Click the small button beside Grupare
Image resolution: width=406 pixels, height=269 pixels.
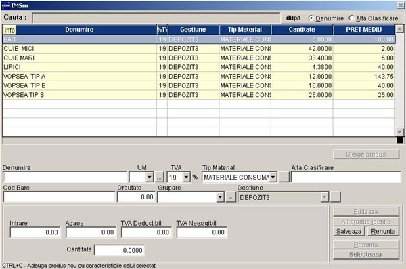click(x=231, y=197)
